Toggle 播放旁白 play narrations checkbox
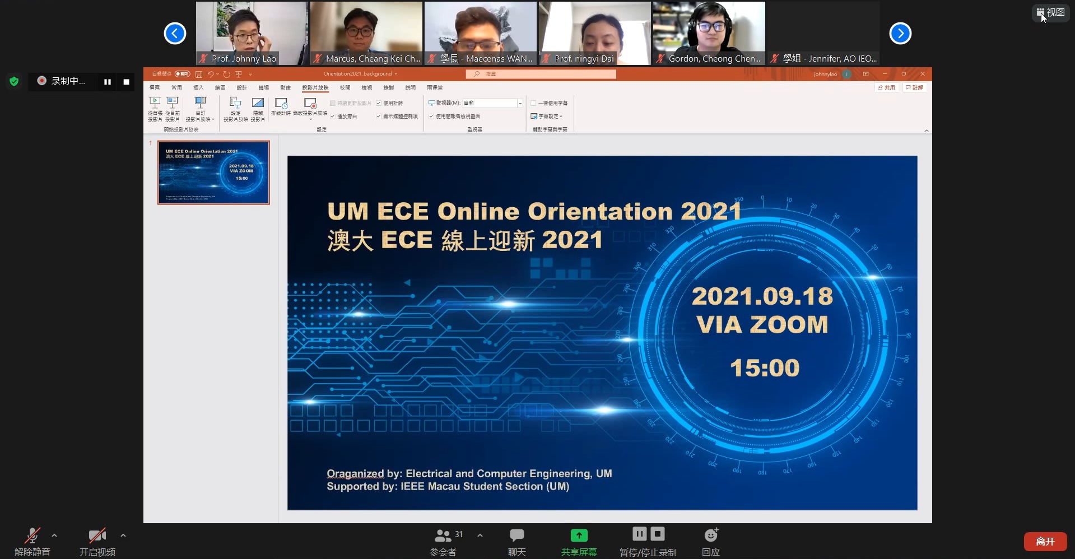 click(x=333, y=117)
